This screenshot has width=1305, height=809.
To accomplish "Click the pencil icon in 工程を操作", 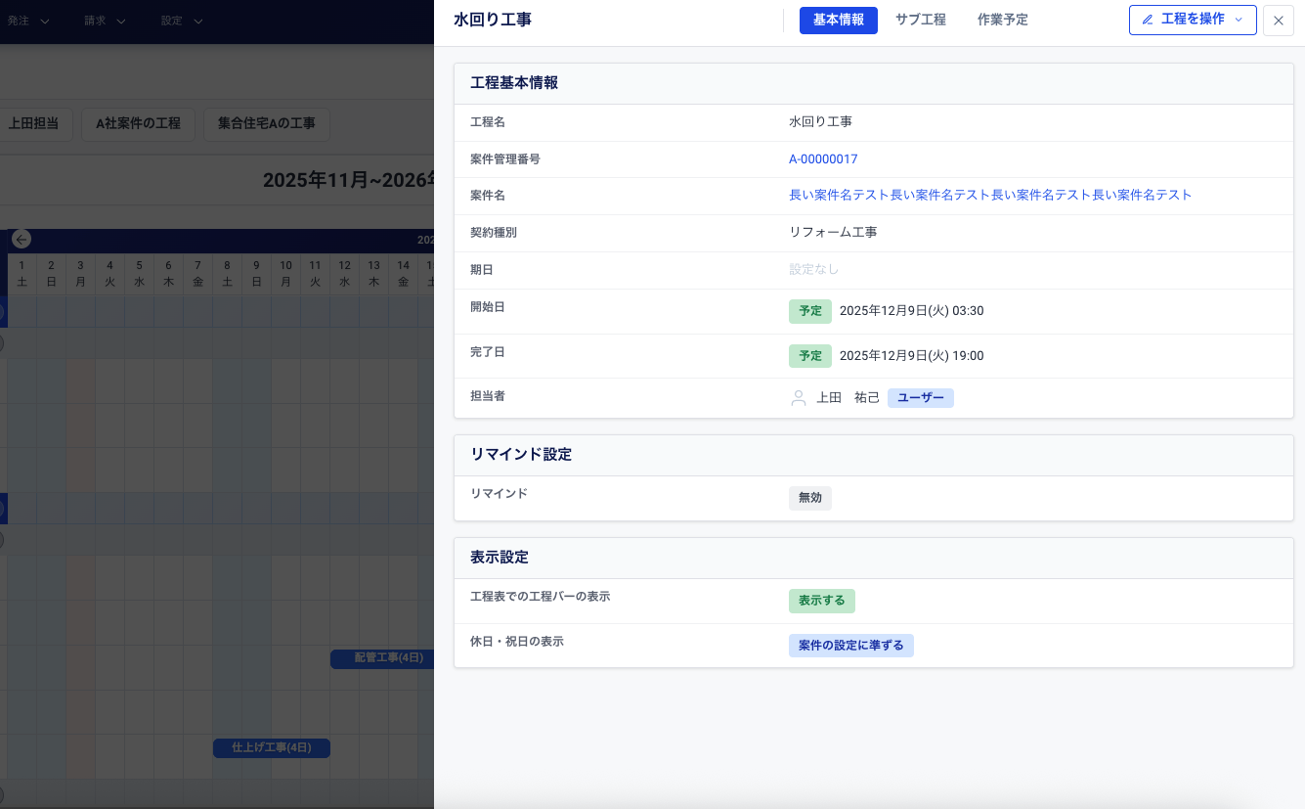I will (x=1148, y=20).
